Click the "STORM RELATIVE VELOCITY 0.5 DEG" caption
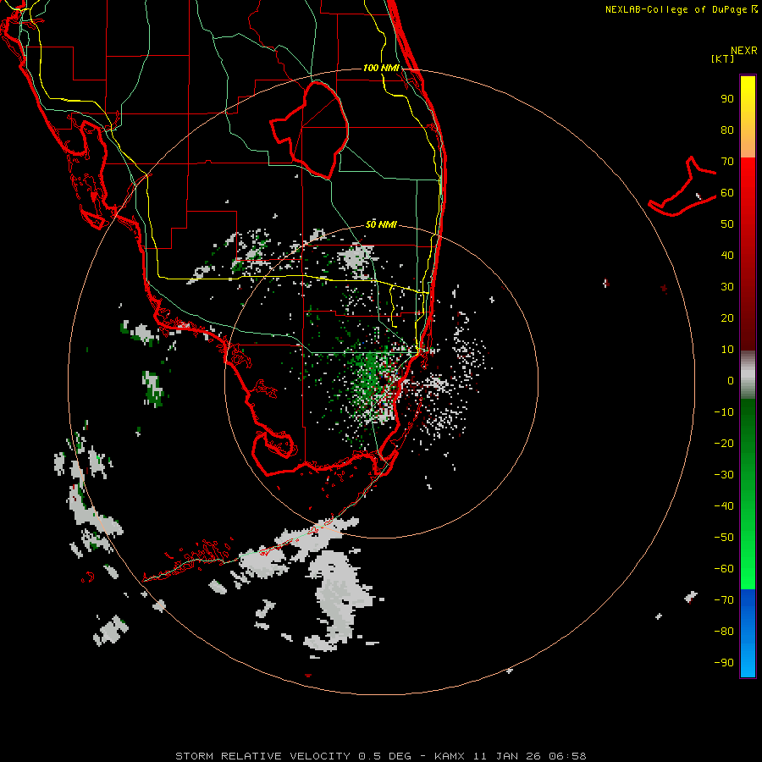 [293, 756]
